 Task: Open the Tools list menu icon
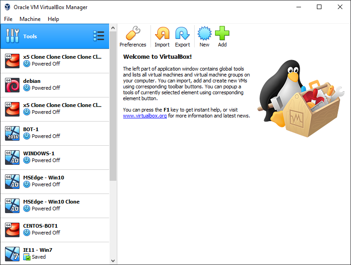[99, 36]
